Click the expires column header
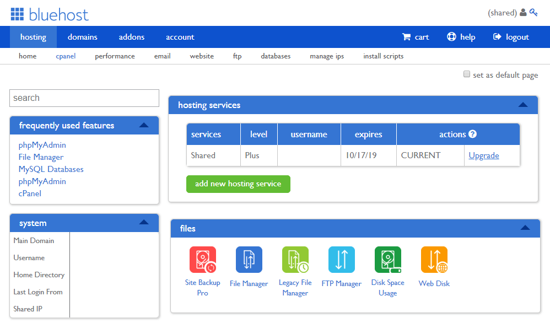 [368, 134]
